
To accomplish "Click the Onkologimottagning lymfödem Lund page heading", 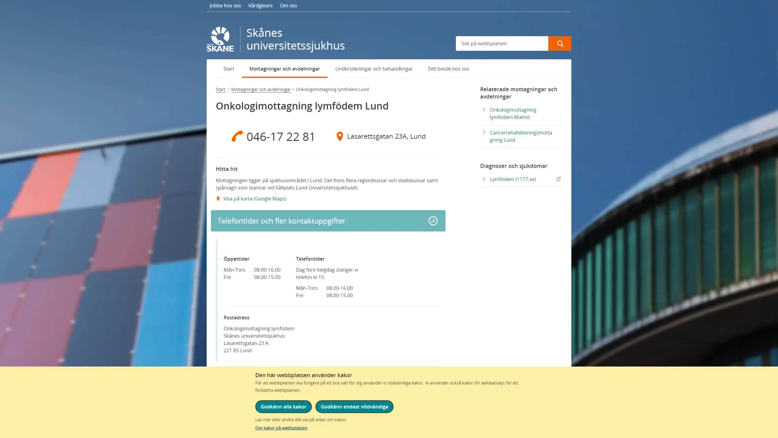I will click(x=302, y=106).
